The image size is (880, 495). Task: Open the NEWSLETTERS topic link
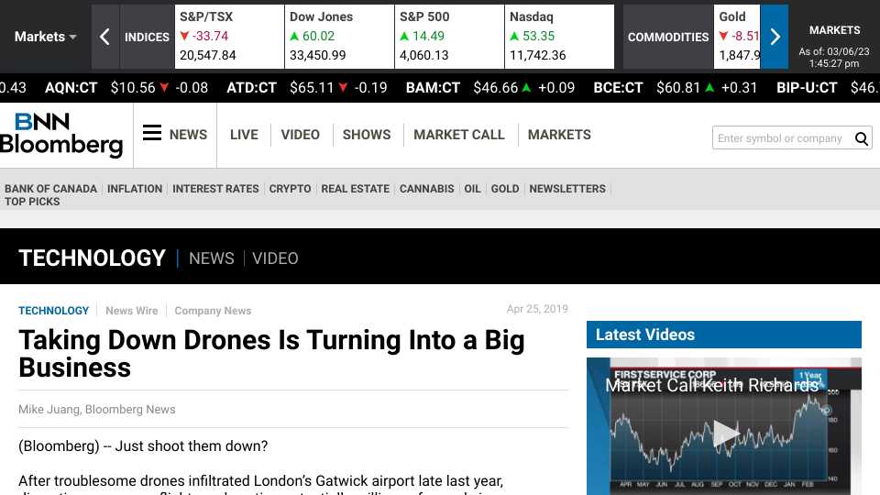point(567,189)
